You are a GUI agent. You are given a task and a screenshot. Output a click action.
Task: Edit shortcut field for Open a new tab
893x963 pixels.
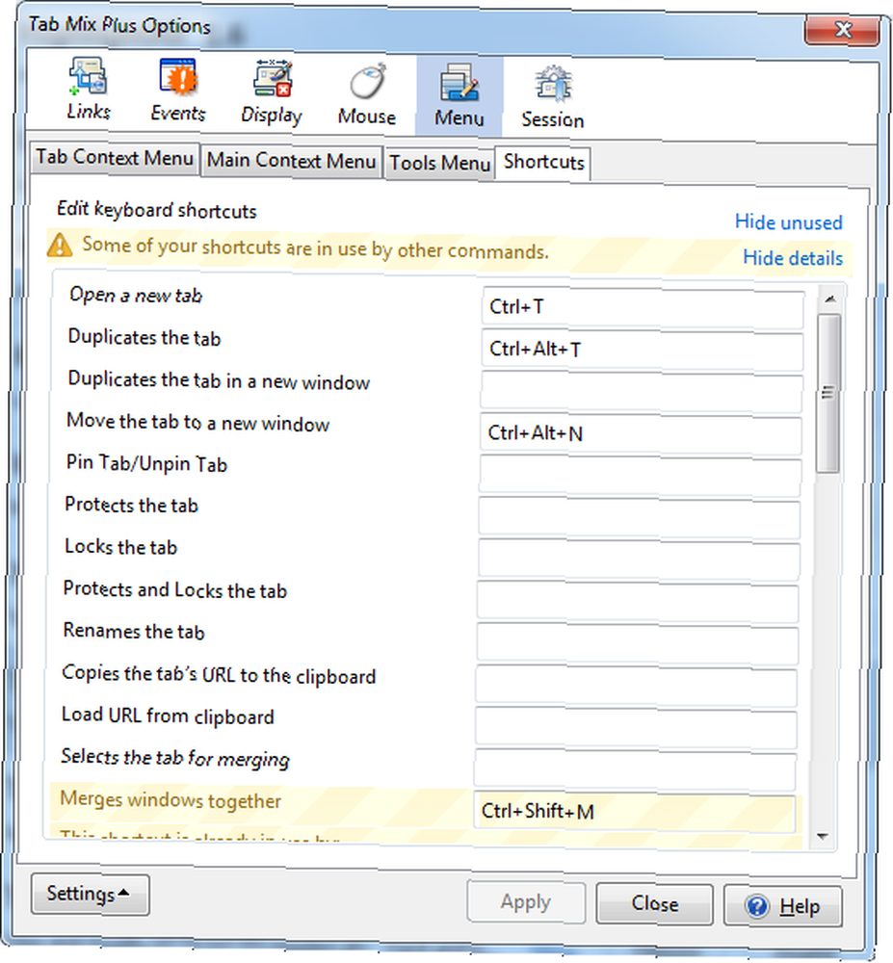click(643, 307)
